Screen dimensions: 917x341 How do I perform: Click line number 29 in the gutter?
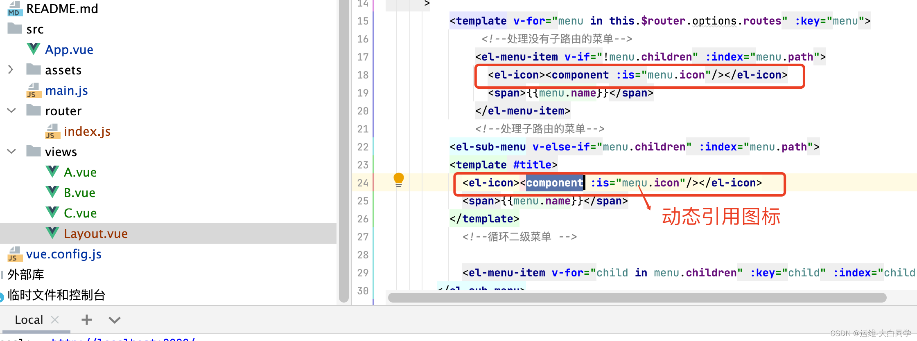point(363,273)
